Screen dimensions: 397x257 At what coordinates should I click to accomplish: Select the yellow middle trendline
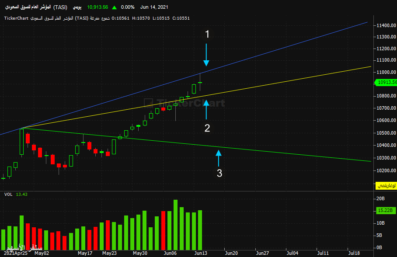[279, 82]
